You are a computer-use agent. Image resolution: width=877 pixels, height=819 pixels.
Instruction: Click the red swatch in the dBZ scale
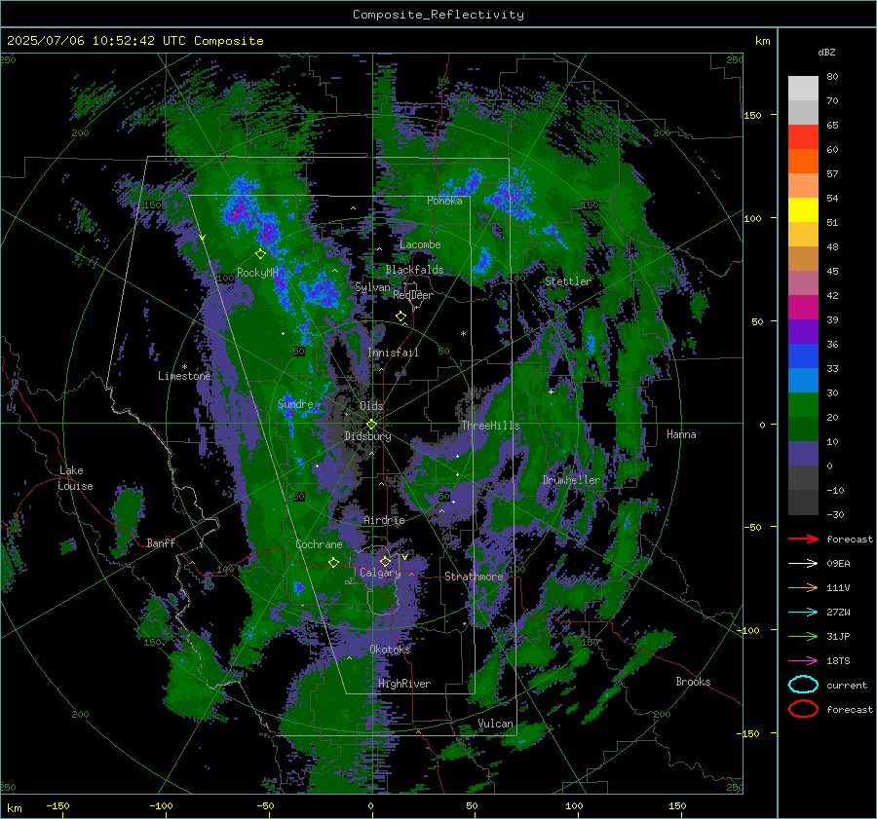(x=803, y=137)
